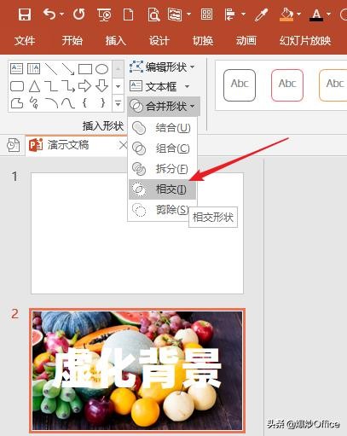This screenshot has width=347, height=436.
Task: Select the arc shape
Action: (x=51, y=103)
